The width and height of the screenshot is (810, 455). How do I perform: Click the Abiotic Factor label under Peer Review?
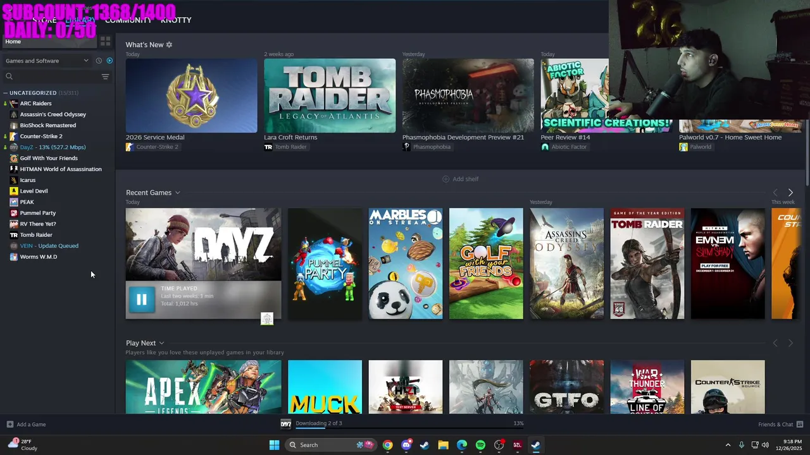[x=569, y=147]
